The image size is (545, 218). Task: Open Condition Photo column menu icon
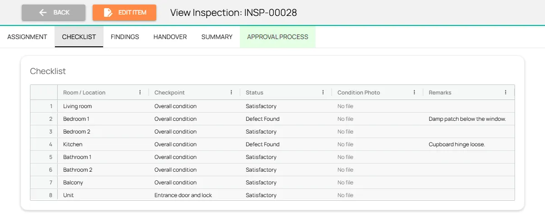pyautogui.click(x=414, y=92)
